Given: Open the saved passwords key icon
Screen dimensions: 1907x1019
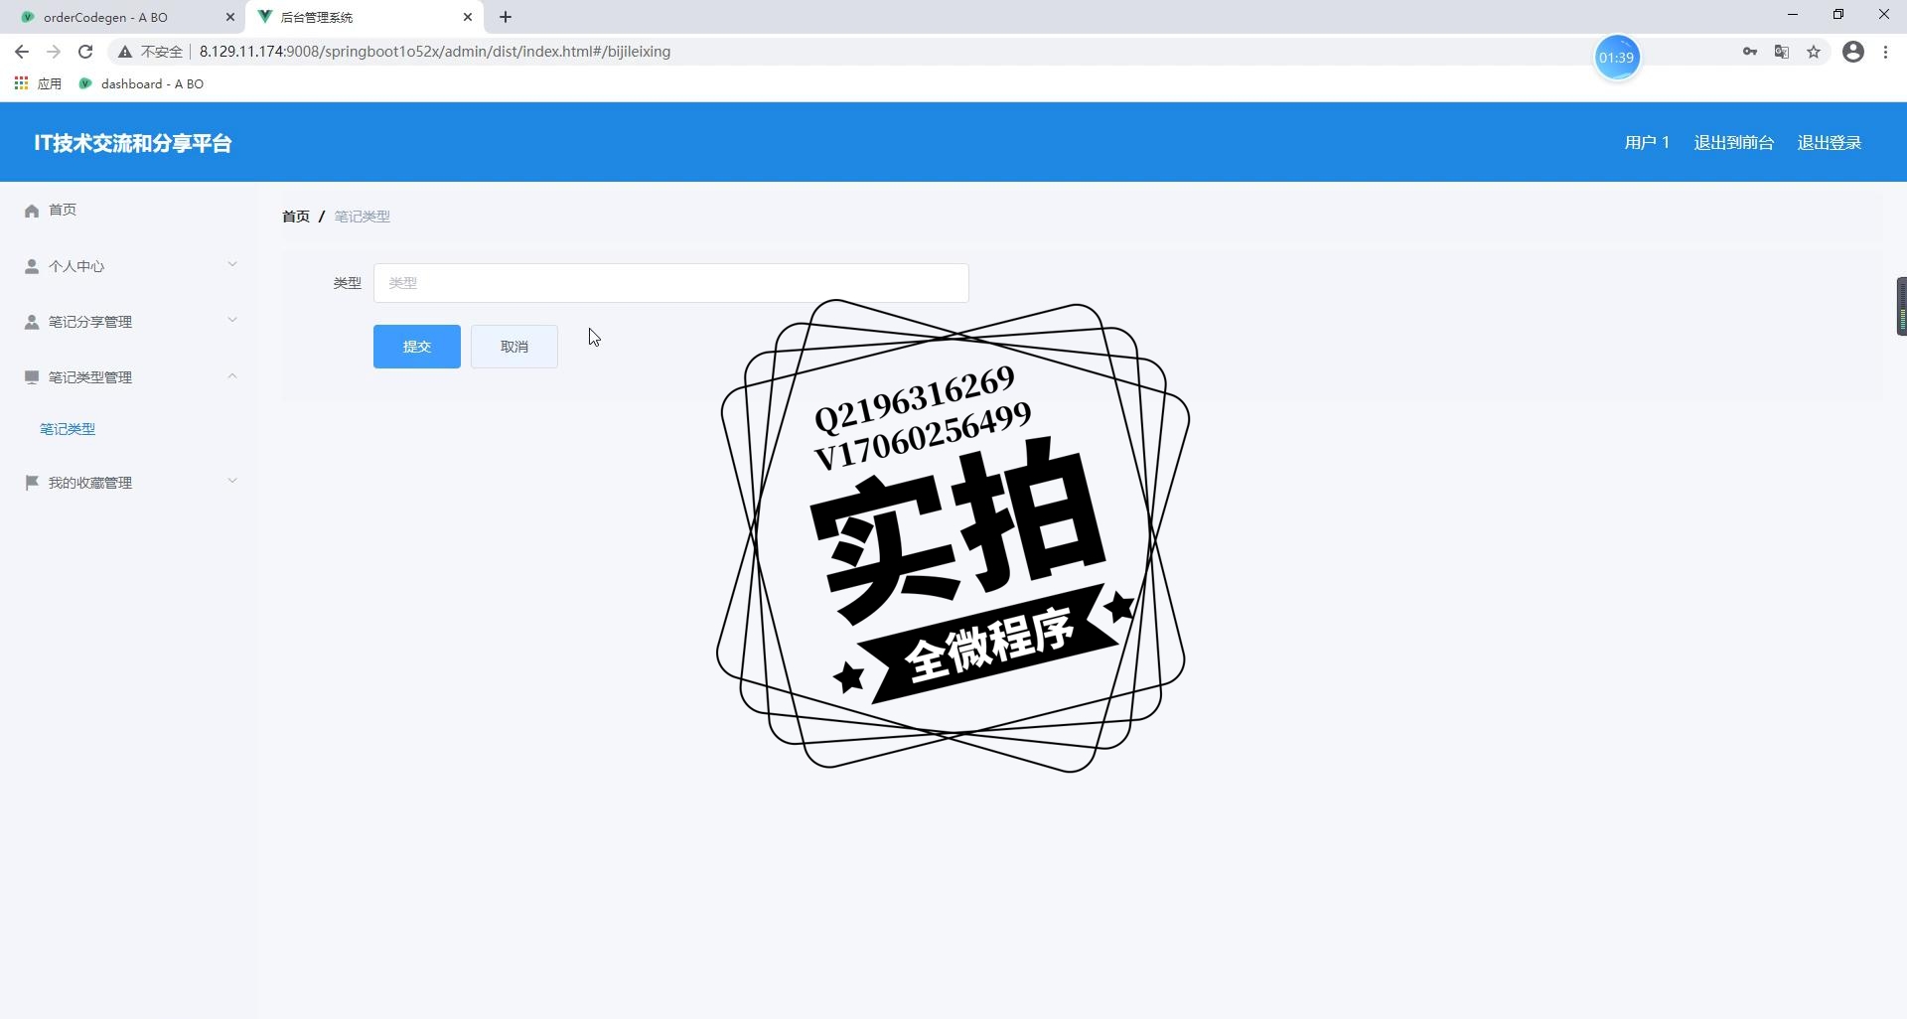Looking at the screenshot, I should click(1750, 52).
